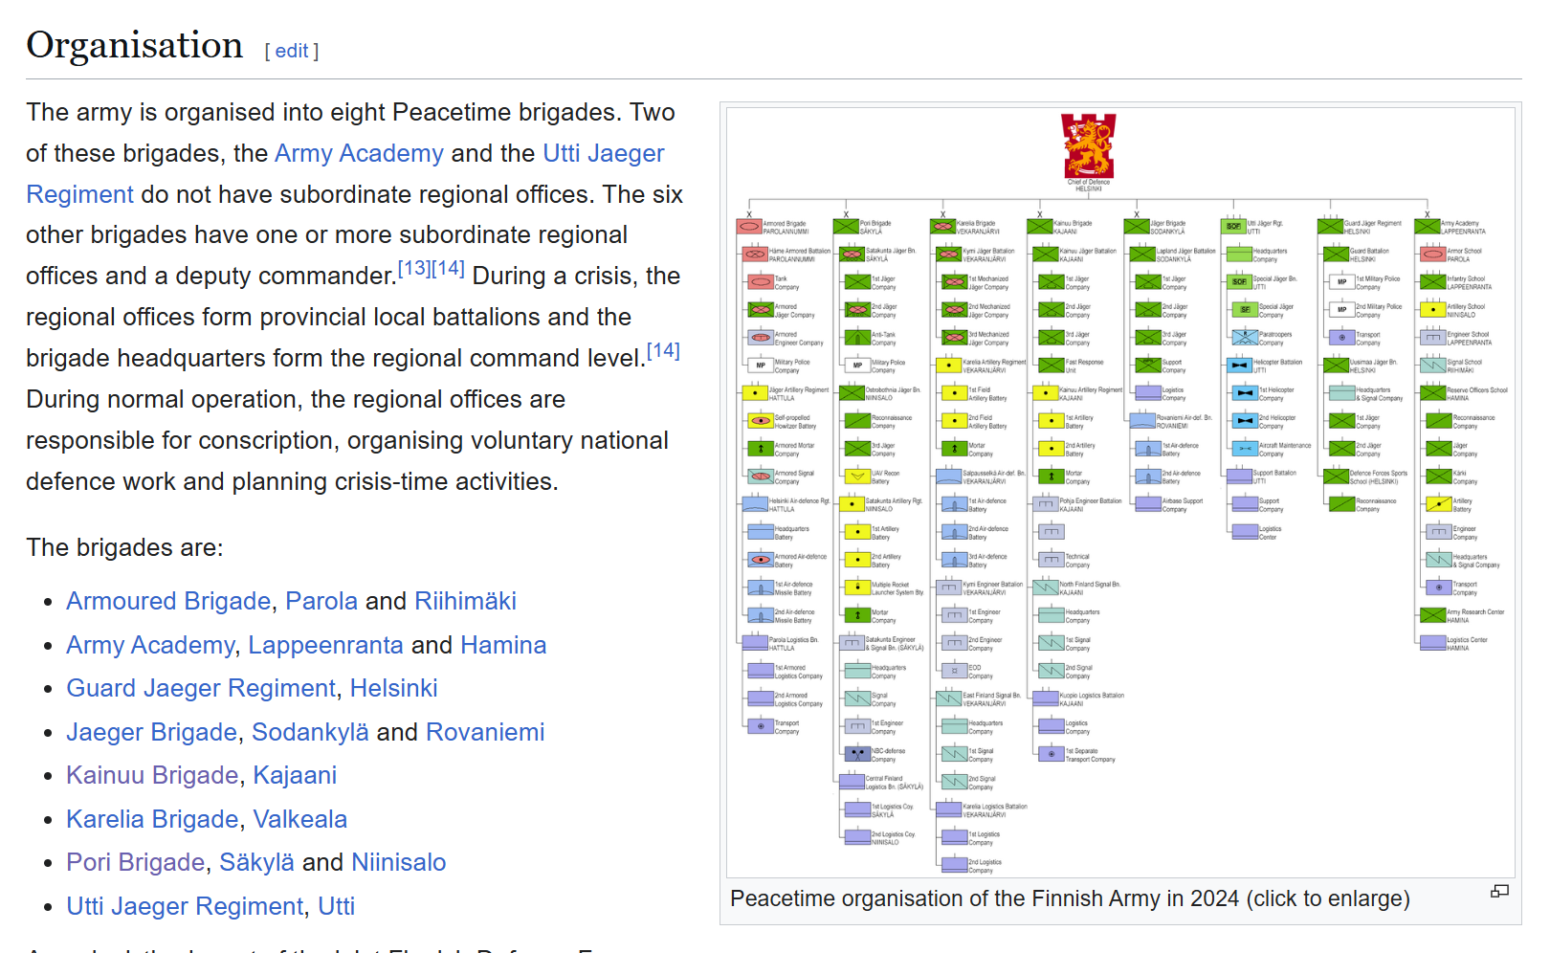This screenshot has width=1550, height=953.
Task: Open the Jaeger Brigade link
Action: [x=151, y=732]
